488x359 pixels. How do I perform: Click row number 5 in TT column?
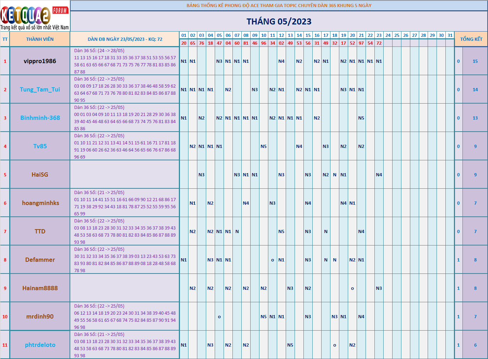5,175
